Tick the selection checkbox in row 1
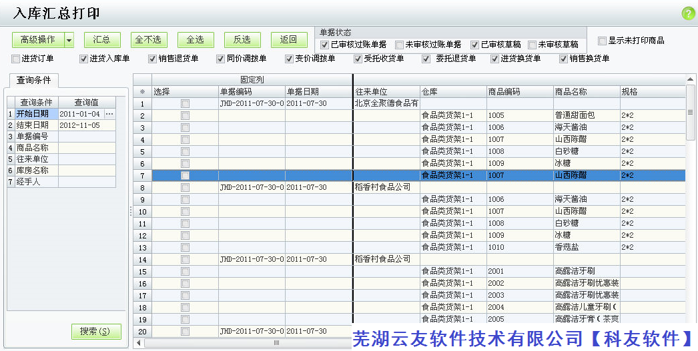Viewport: 698px width, 351px height. (x=185, y=103)
